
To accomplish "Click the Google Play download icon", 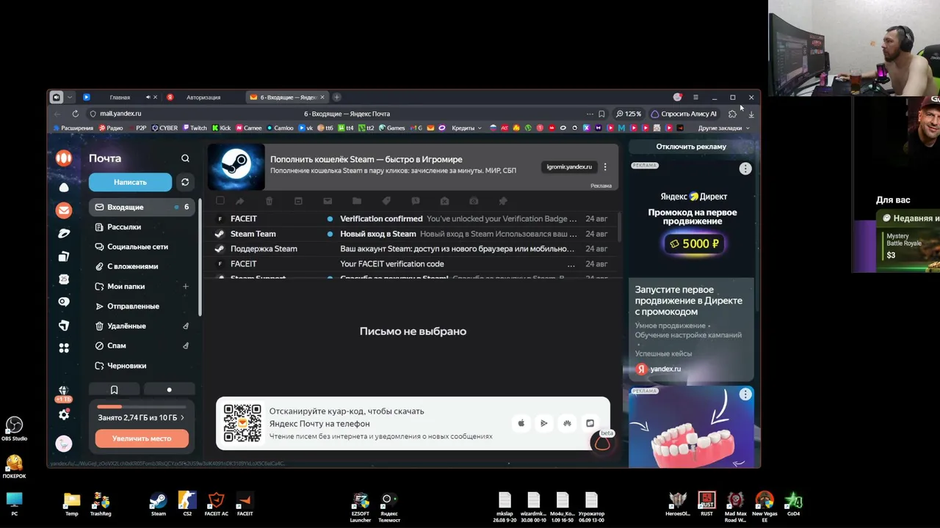I will (x=544, y=423).
